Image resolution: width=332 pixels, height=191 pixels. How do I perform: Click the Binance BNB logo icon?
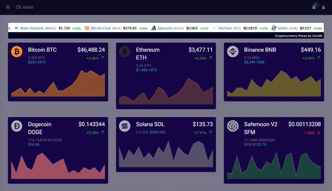233,52
